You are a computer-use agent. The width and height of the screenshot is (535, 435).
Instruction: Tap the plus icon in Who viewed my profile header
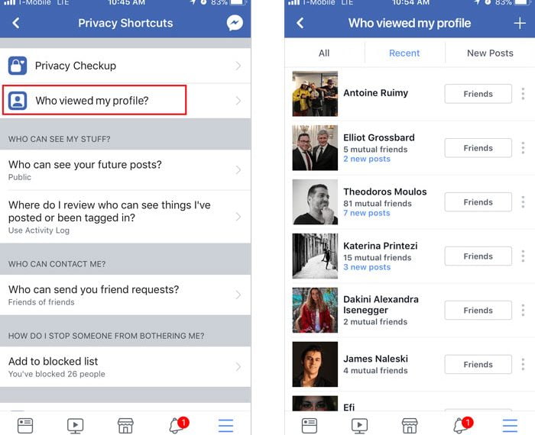(x=520, y=23)
